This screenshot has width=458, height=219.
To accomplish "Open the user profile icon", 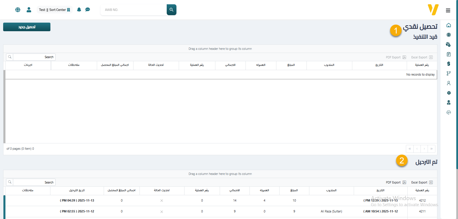I will pos(29,10).
